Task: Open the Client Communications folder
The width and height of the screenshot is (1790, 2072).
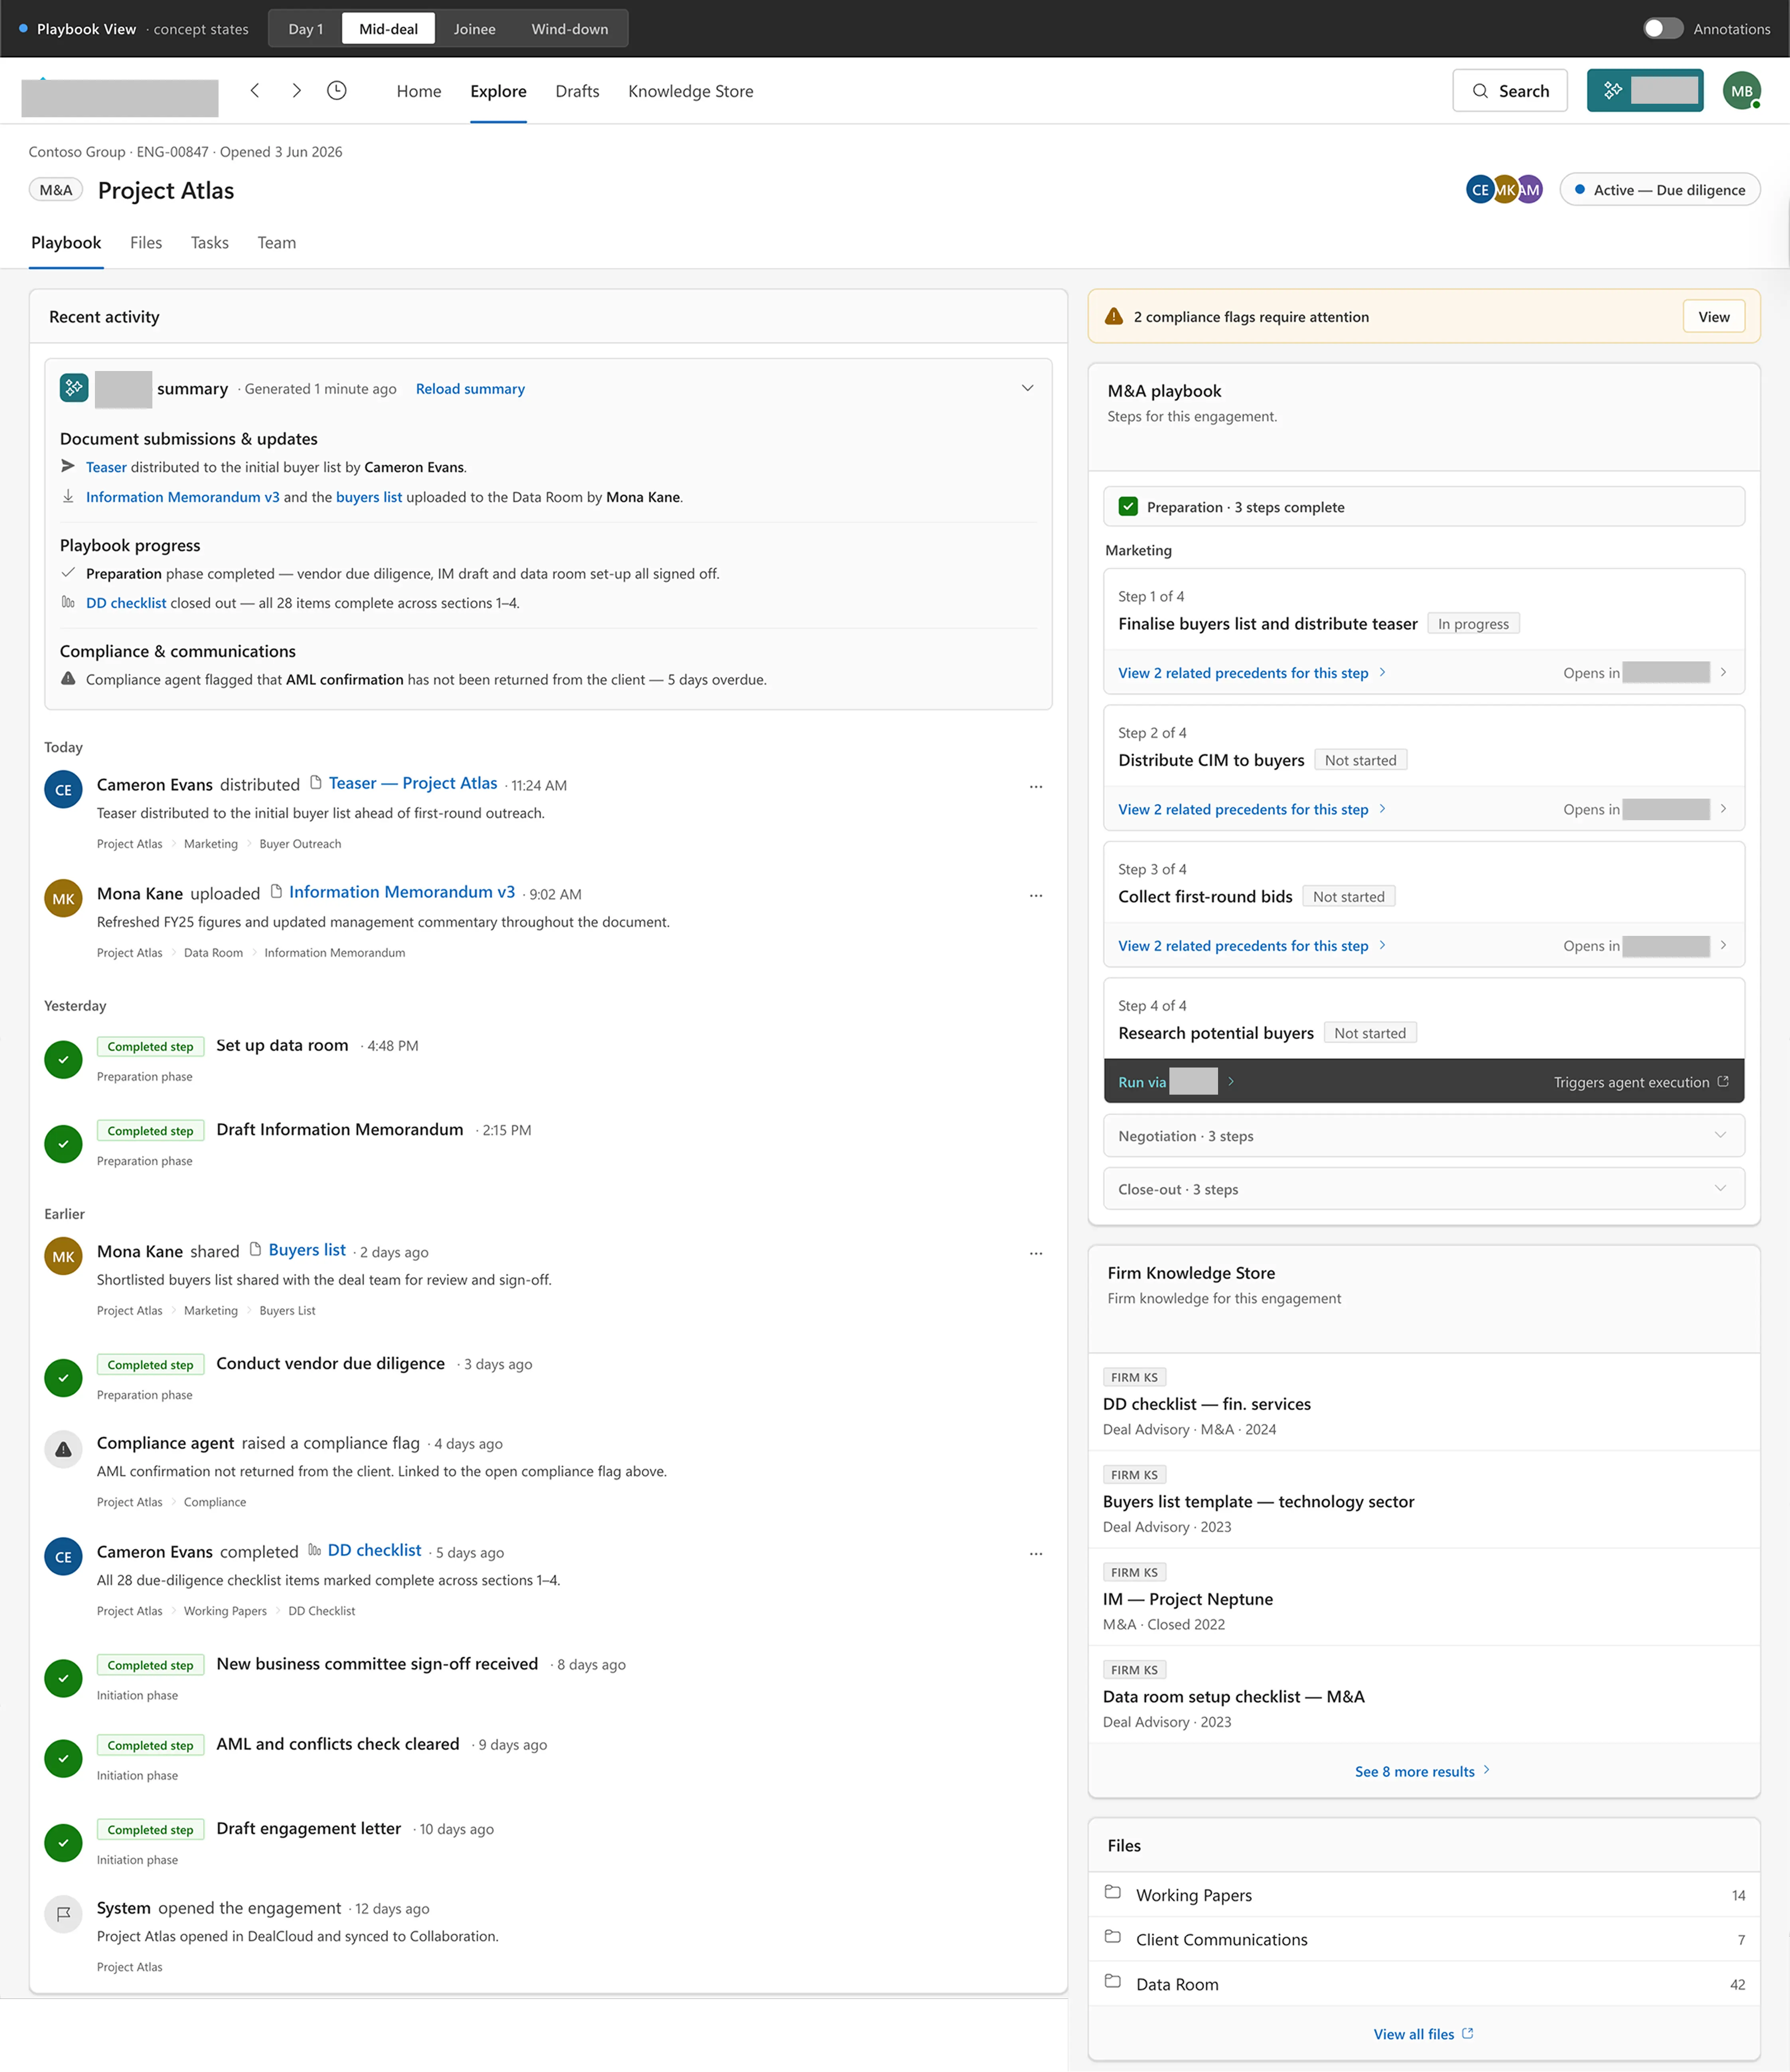Action: point(1424,1939)
